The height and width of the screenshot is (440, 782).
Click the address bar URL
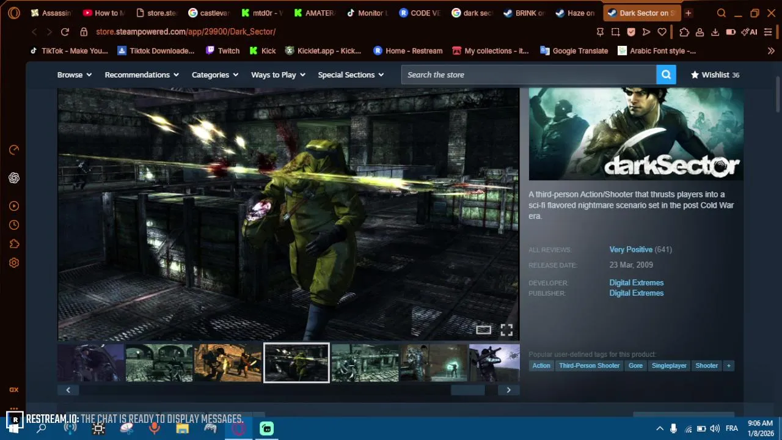(186, 32)
